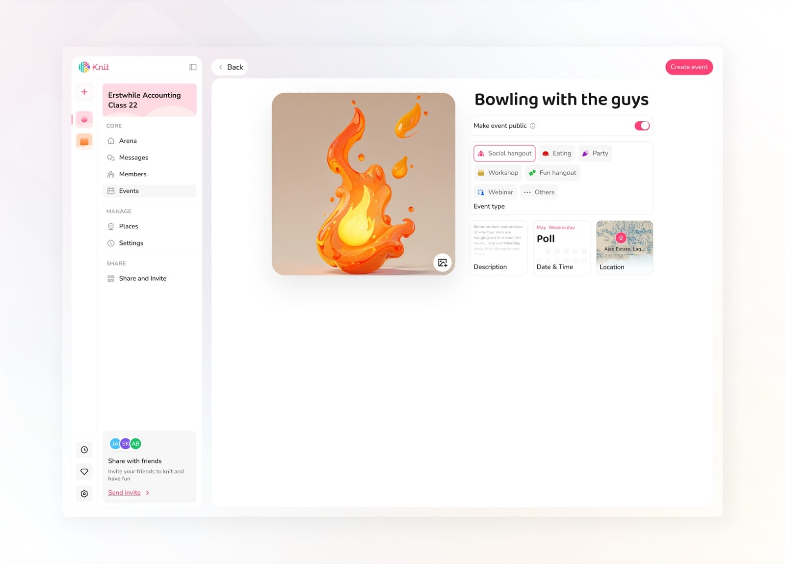Select the orange community icon in rail
The image size is (785, 564).
click(84, 141)
